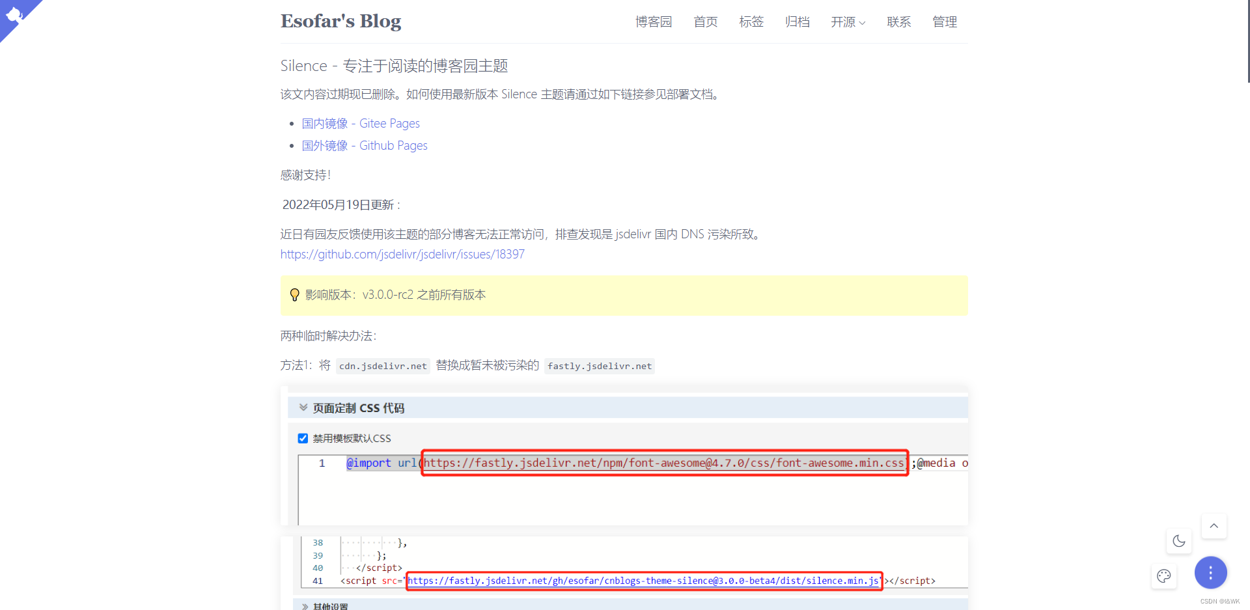
Task: Click the Esofar's Blog title
Action: (x=340, y=21)
